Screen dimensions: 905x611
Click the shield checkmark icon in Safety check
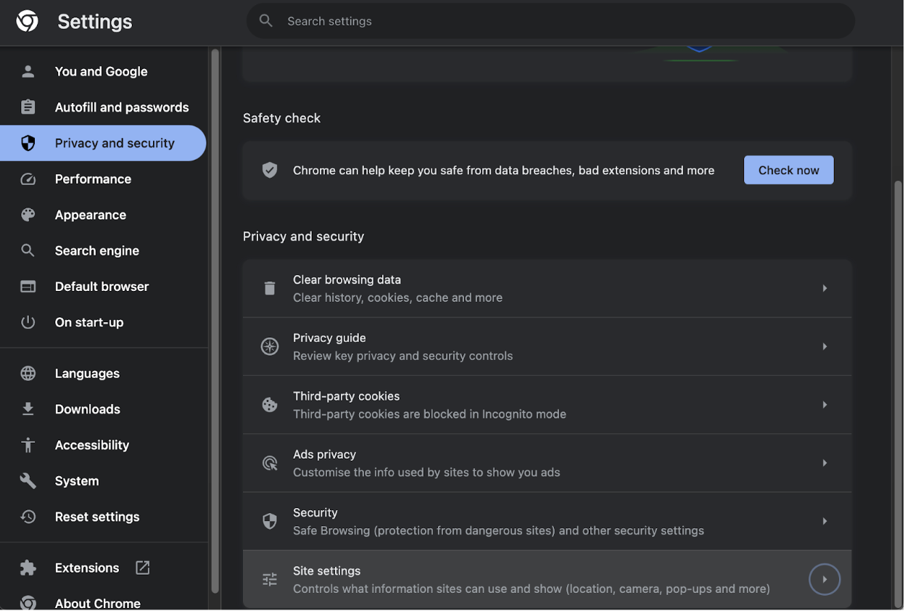click(270, 170)
